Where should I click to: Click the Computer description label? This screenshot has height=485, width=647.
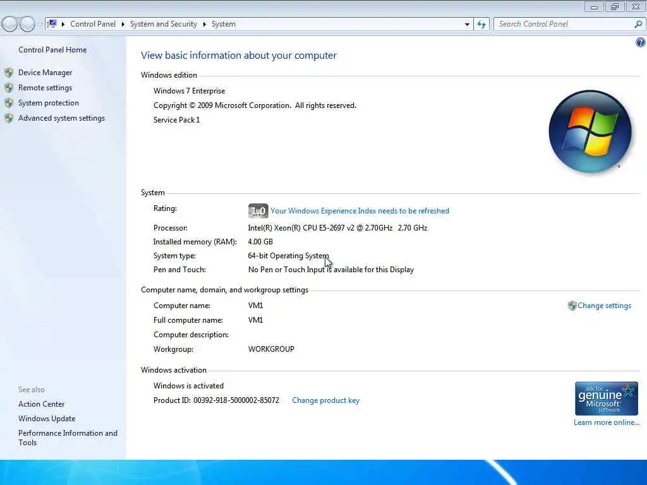191,335
